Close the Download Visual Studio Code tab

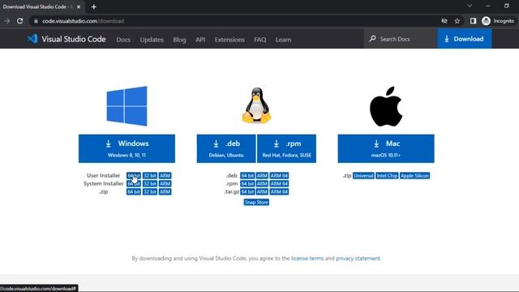pos(79,6)
